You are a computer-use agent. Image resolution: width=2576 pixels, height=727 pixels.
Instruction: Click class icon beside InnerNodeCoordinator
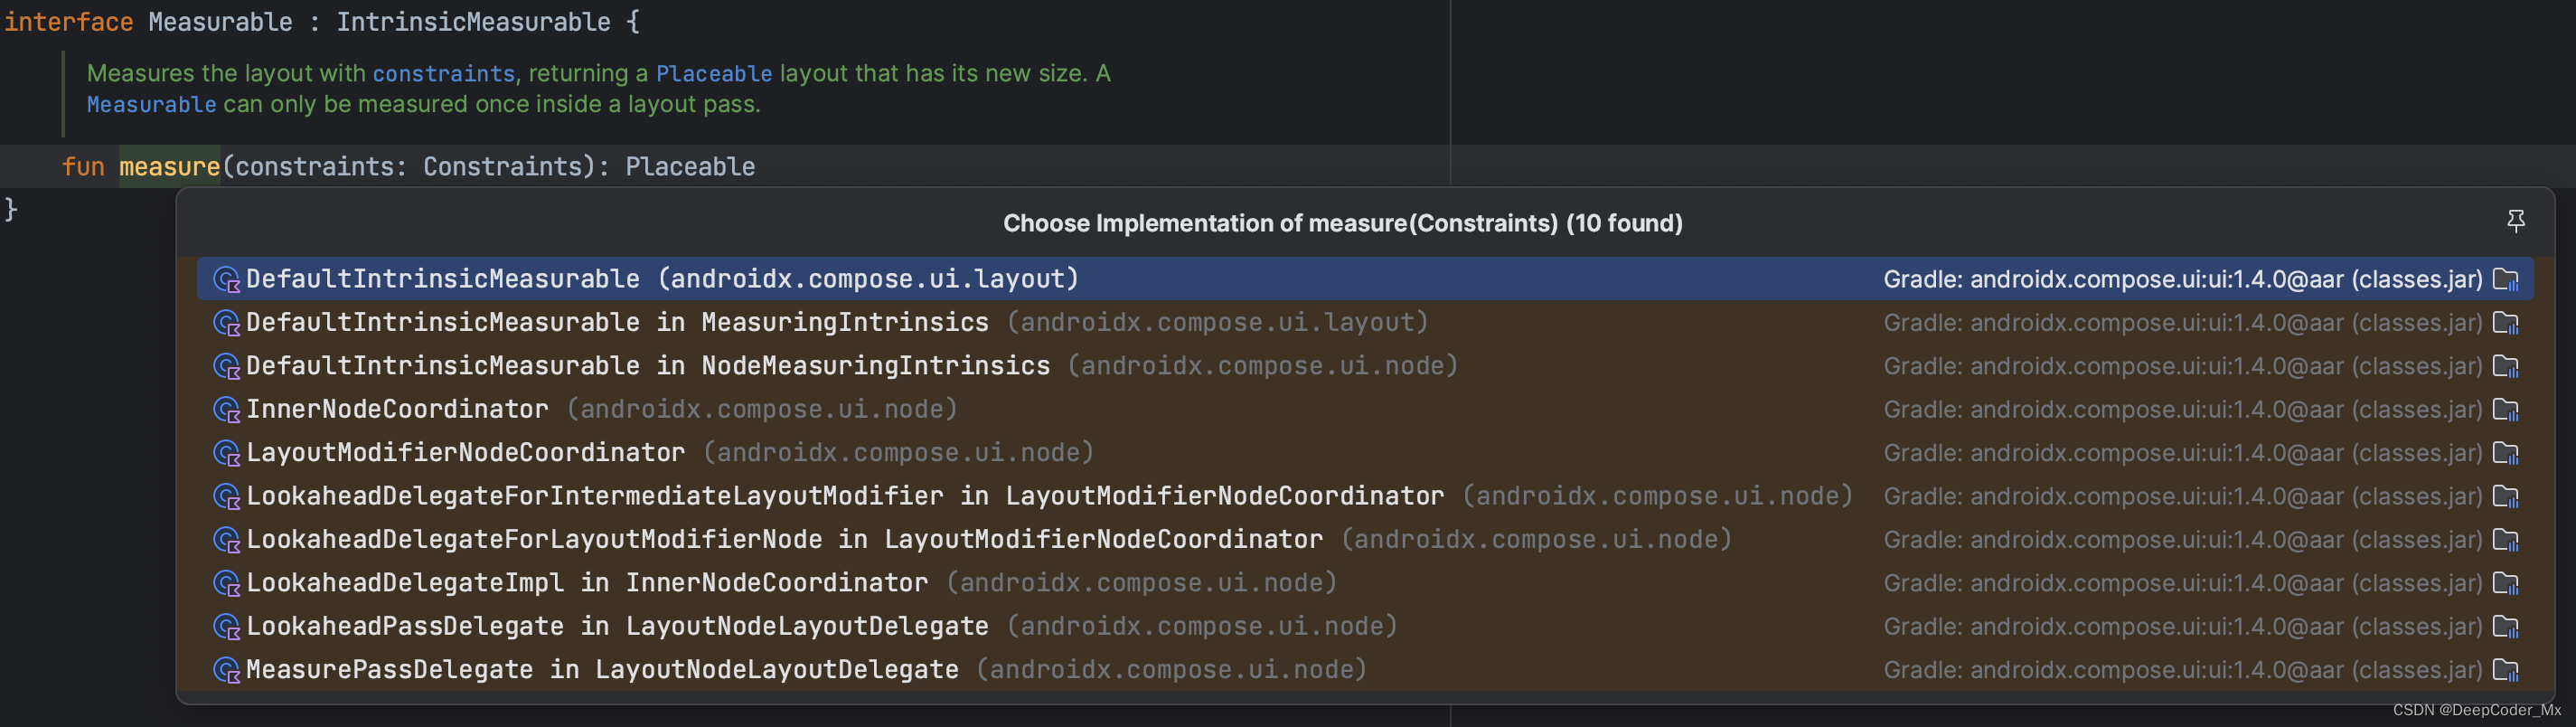pyautogui.click(x=227, y=410)
